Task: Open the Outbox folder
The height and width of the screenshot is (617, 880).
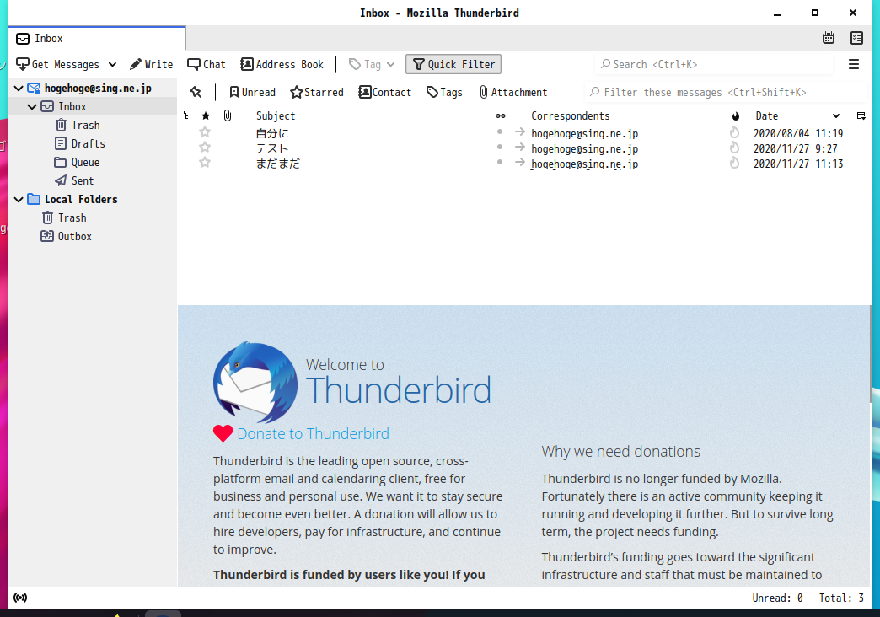Action: pyautogui.click(x=75, y=236)
